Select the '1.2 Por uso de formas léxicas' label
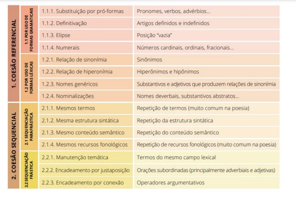This screenshot has width=296, height=197. (29, 78)
